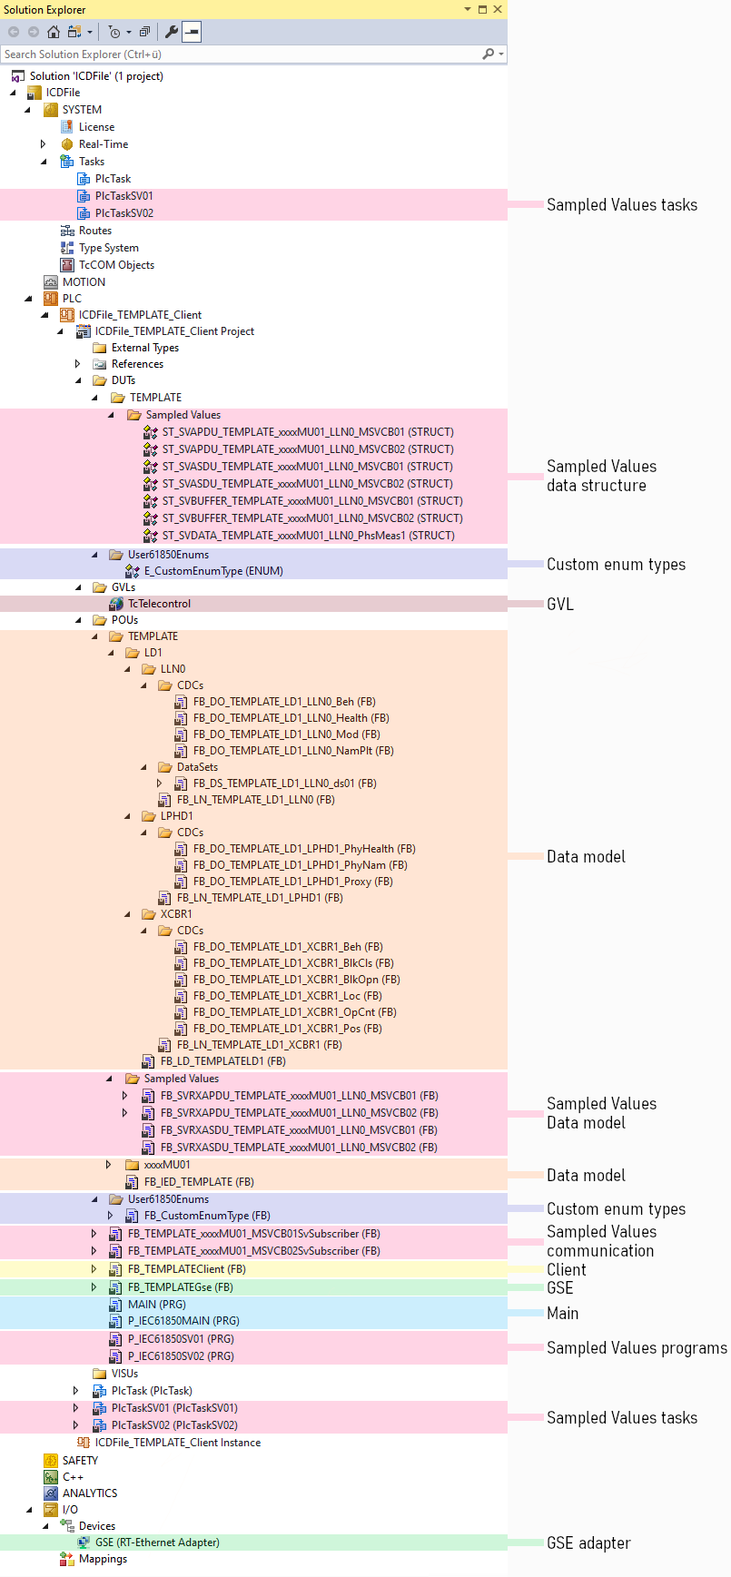Expand FB_DS_TEMPLATE_LD1_LLN0_ds01 function block
Screen dimensions: 731x1577
click(x=160, y=784)
